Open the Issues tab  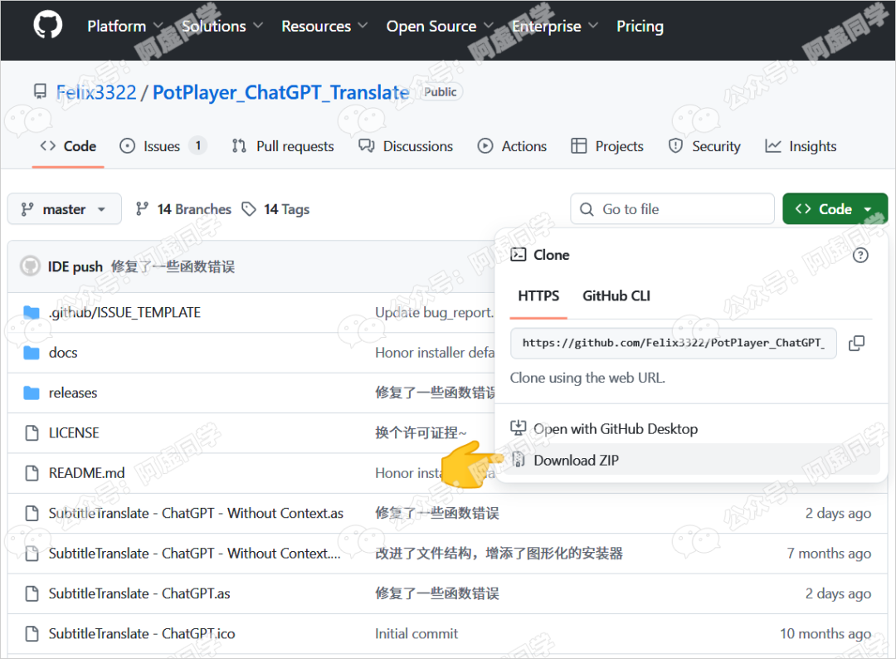coord(162,146)
